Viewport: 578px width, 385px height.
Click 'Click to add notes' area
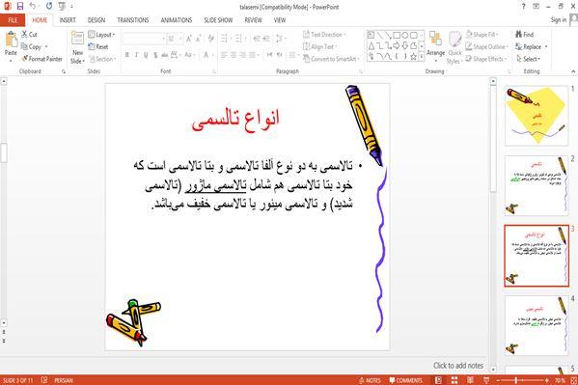click(458, 366)
